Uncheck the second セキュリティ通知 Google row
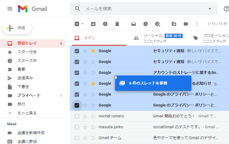The width and height of the screenshot is (229, 144). point(77,62)
